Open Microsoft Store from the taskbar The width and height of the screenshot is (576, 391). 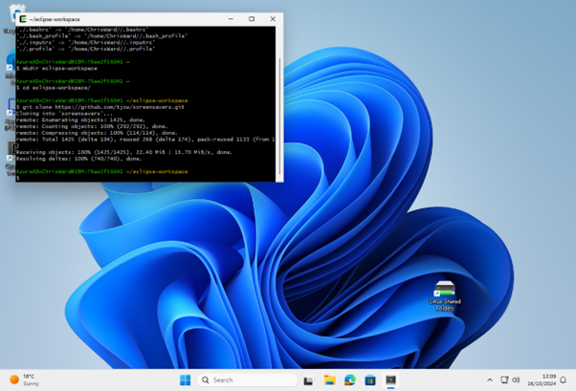(x=370, y=380)
